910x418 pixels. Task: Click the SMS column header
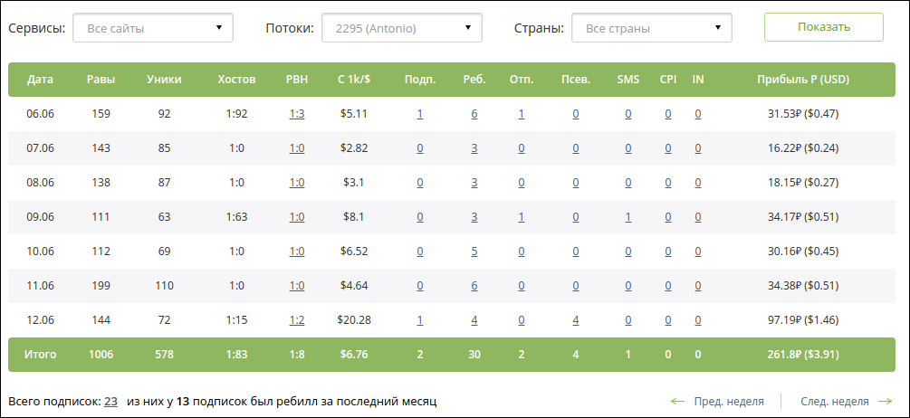[628, 80]
